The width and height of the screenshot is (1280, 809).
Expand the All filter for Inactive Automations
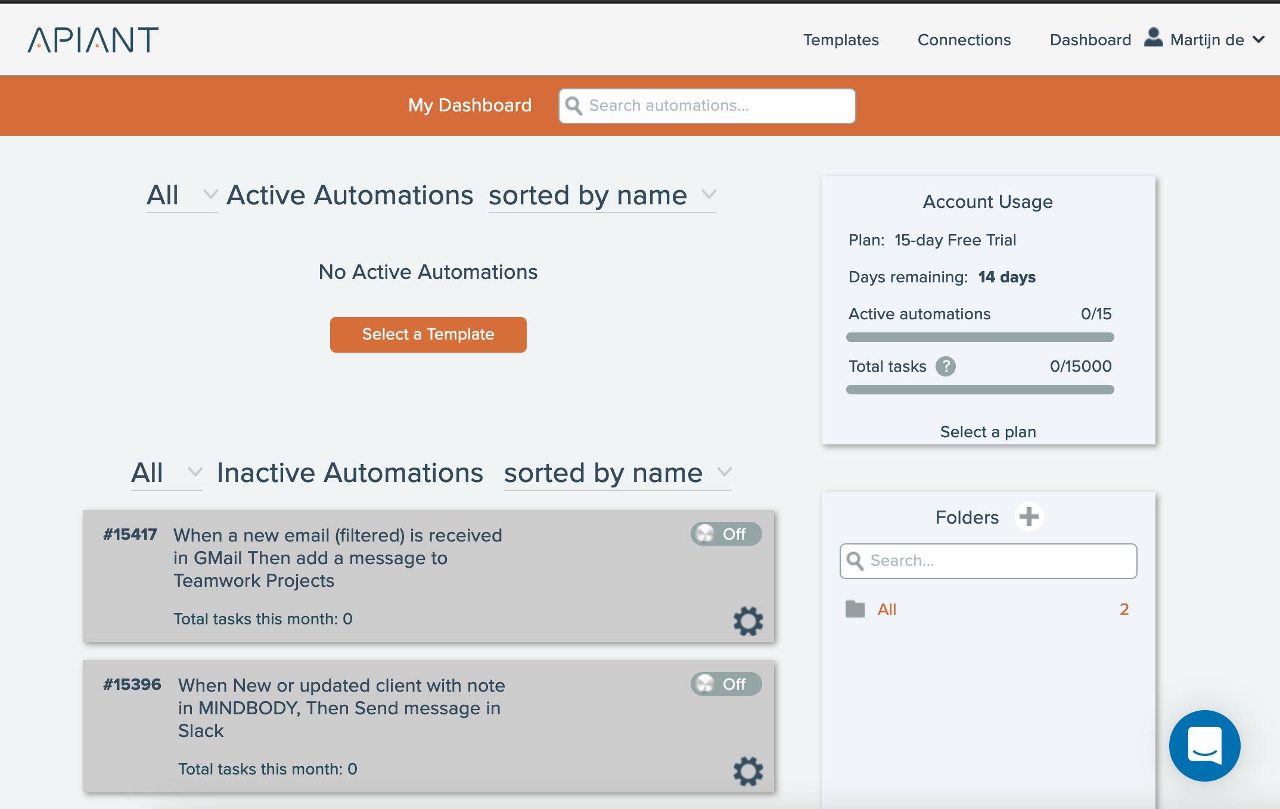166,473
